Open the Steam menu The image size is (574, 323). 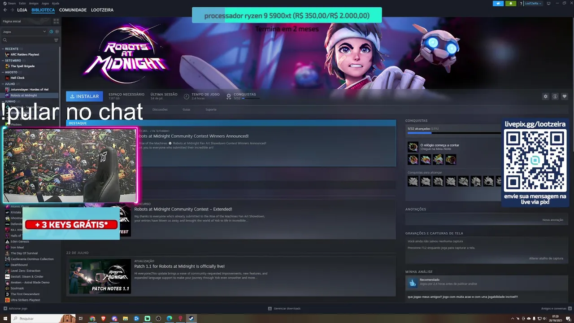(10, 3)
